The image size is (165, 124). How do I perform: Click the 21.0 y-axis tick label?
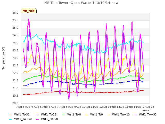15,88
